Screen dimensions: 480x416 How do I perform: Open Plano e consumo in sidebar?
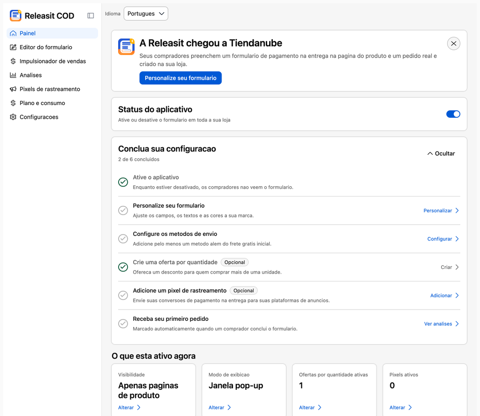click(x=52, y=103)
